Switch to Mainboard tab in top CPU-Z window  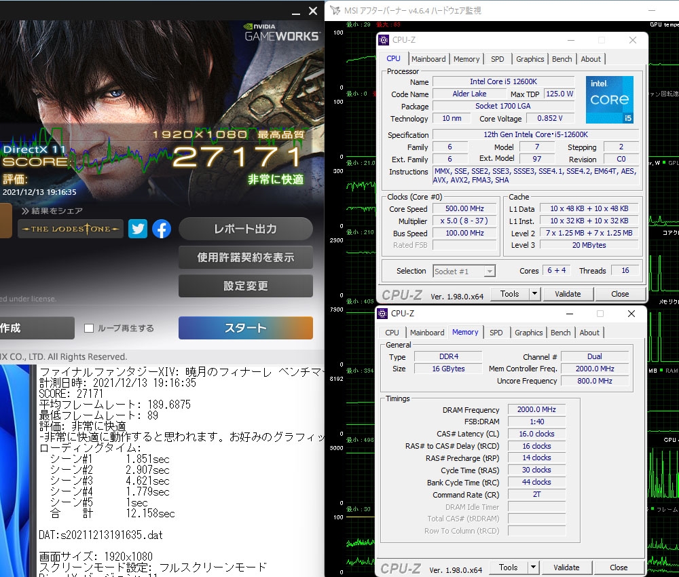point(428,59)
